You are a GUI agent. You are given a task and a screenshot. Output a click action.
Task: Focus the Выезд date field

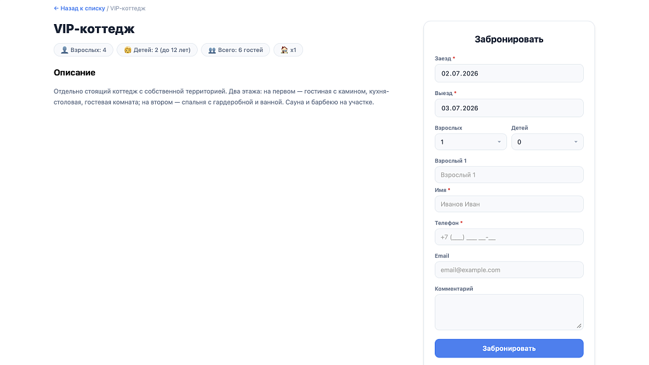pyautogui.click(x=509, y=108)
